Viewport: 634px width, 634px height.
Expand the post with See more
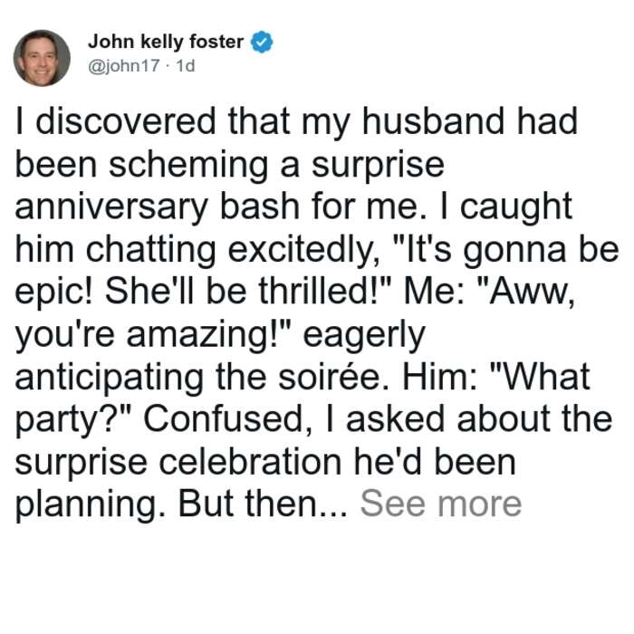pyautogui.click(x=441, y=504)
